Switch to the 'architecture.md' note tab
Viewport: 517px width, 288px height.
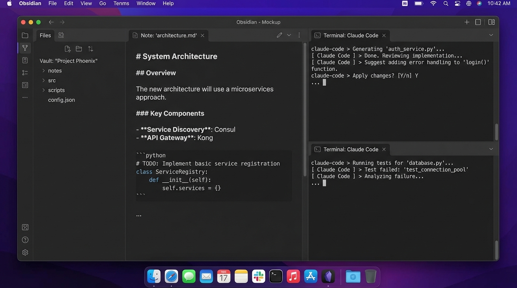point(168,35)
